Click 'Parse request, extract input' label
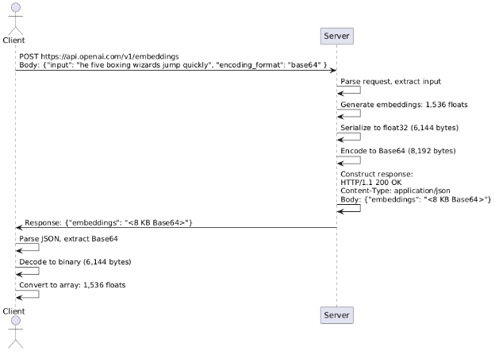The width and height of the screenshot is (495, 351). 390,82
